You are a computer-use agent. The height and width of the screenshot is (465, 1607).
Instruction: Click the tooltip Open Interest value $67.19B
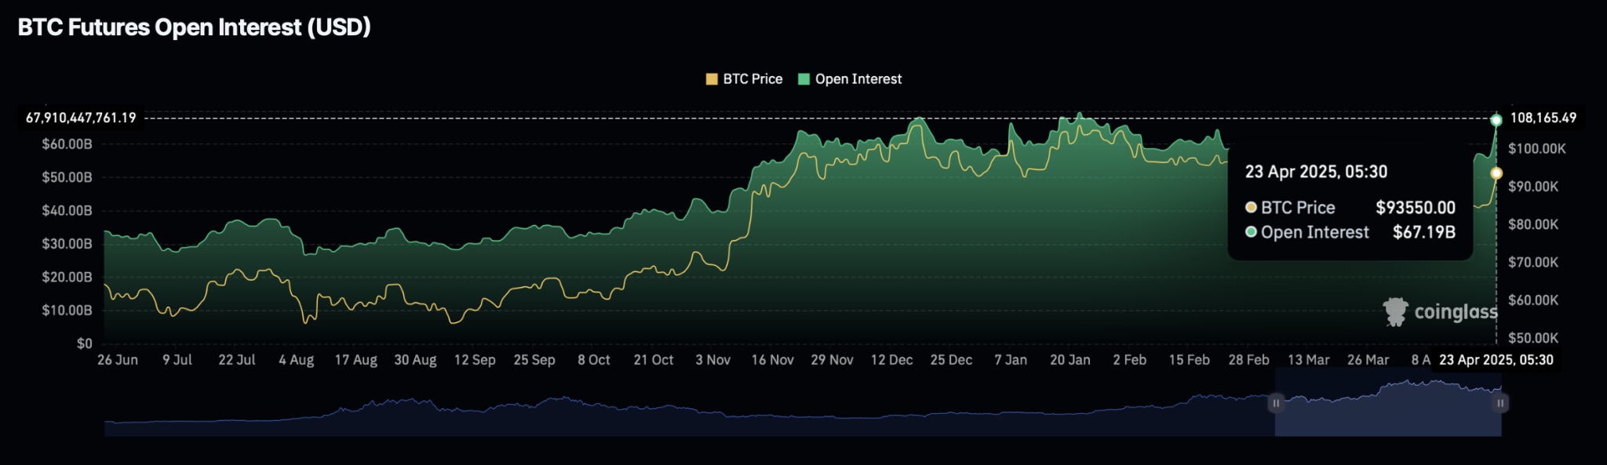pos(1424,233)
